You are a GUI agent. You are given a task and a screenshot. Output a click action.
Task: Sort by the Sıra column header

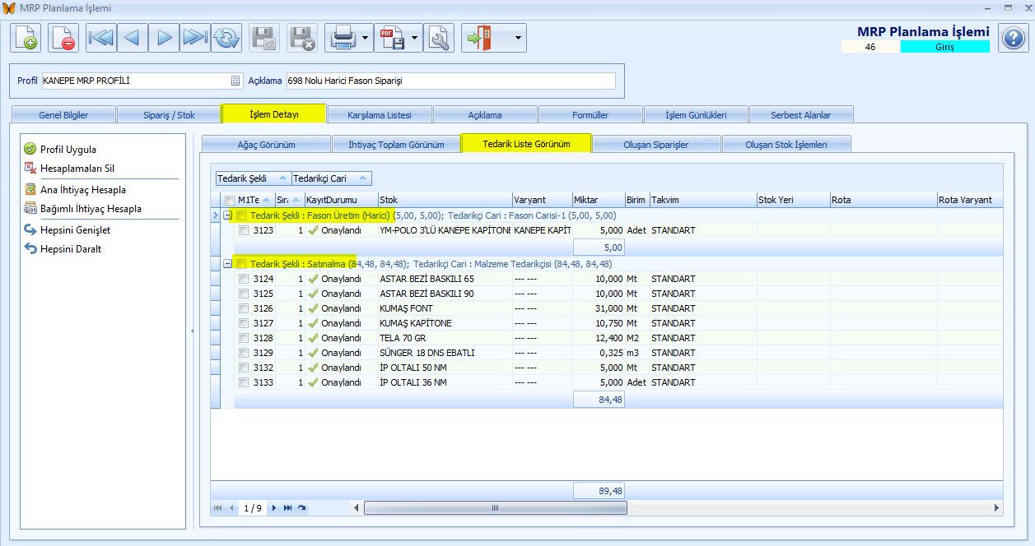289,200
